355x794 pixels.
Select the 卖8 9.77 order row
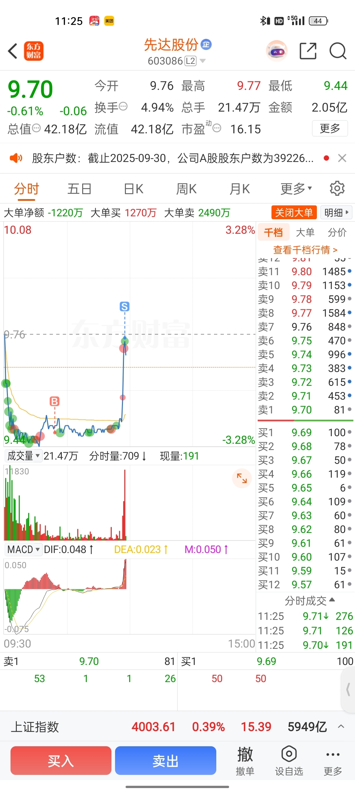tap(305, 313)
